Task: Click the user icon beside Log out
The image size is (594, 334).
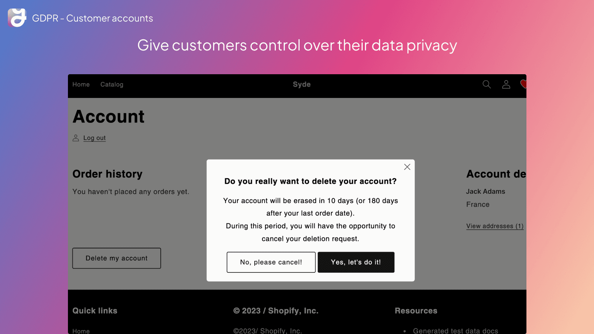Action: (x=76, y=138)
